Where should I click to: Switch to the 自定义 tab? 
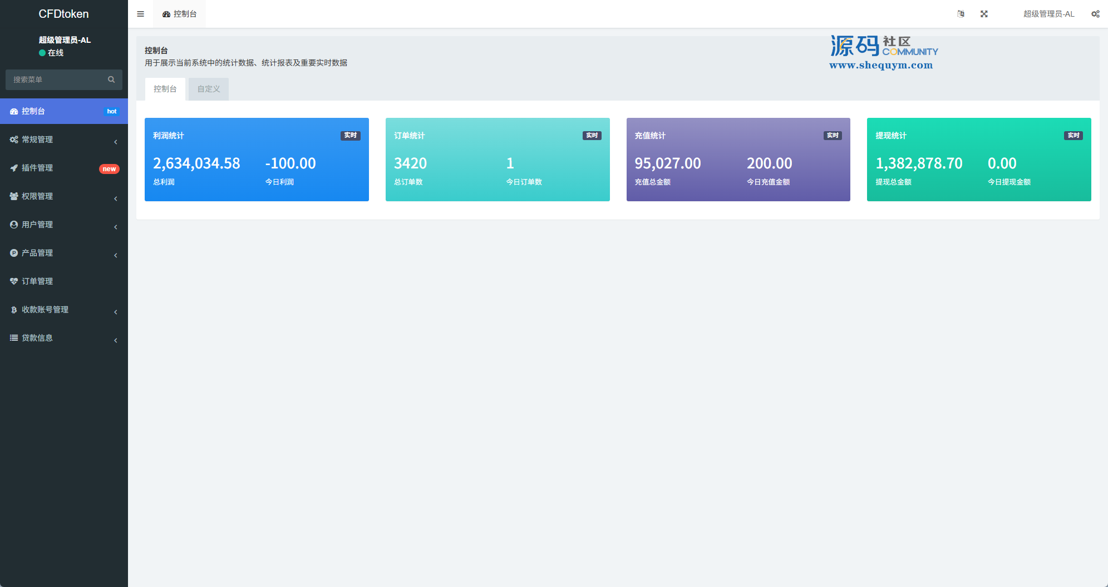click(x=209, y=89)
